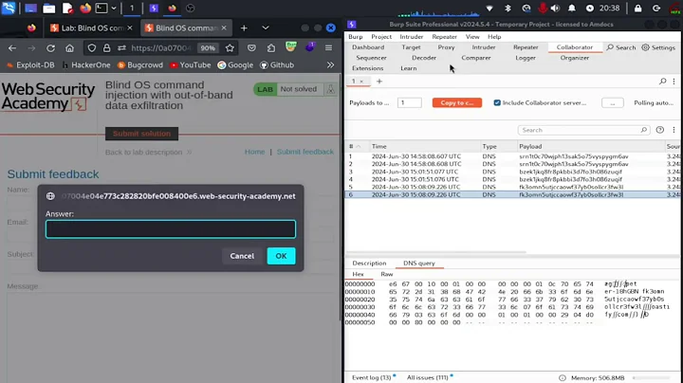The height and width of the screenshot is (383, 683).
Task: Save page to Pocket icon
Action: tap(251, 47)
